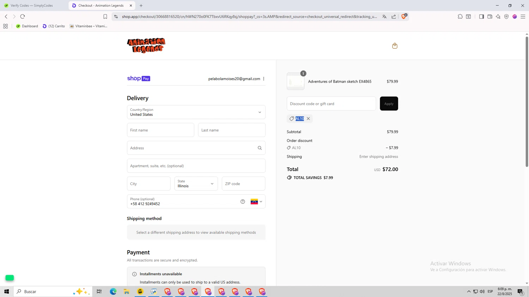
Task: Open Task View on the taskbar
Action: click(x=99, y=291)
